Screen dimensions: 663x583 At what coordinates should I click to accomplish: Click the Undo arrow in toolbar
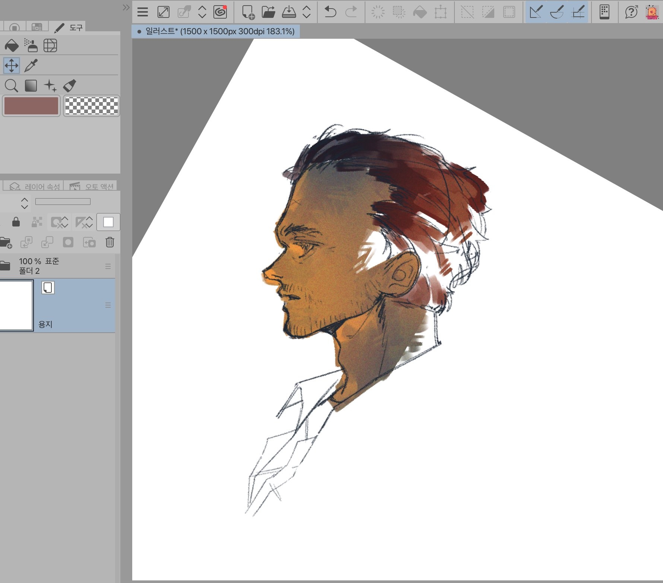330,12
